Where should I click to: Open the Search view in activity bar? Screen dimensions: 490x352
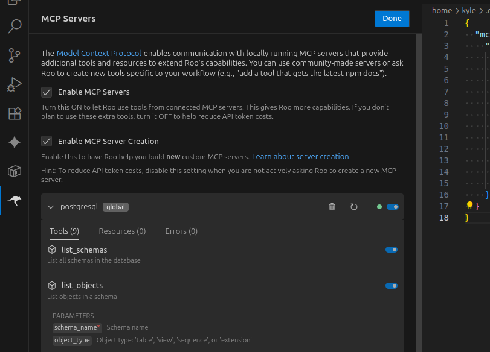point(15,27)
